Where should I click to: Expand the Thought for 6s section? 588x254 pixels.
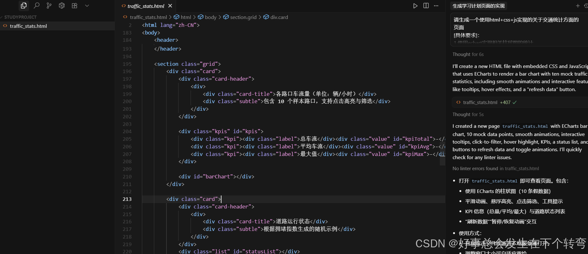point(468,54)
